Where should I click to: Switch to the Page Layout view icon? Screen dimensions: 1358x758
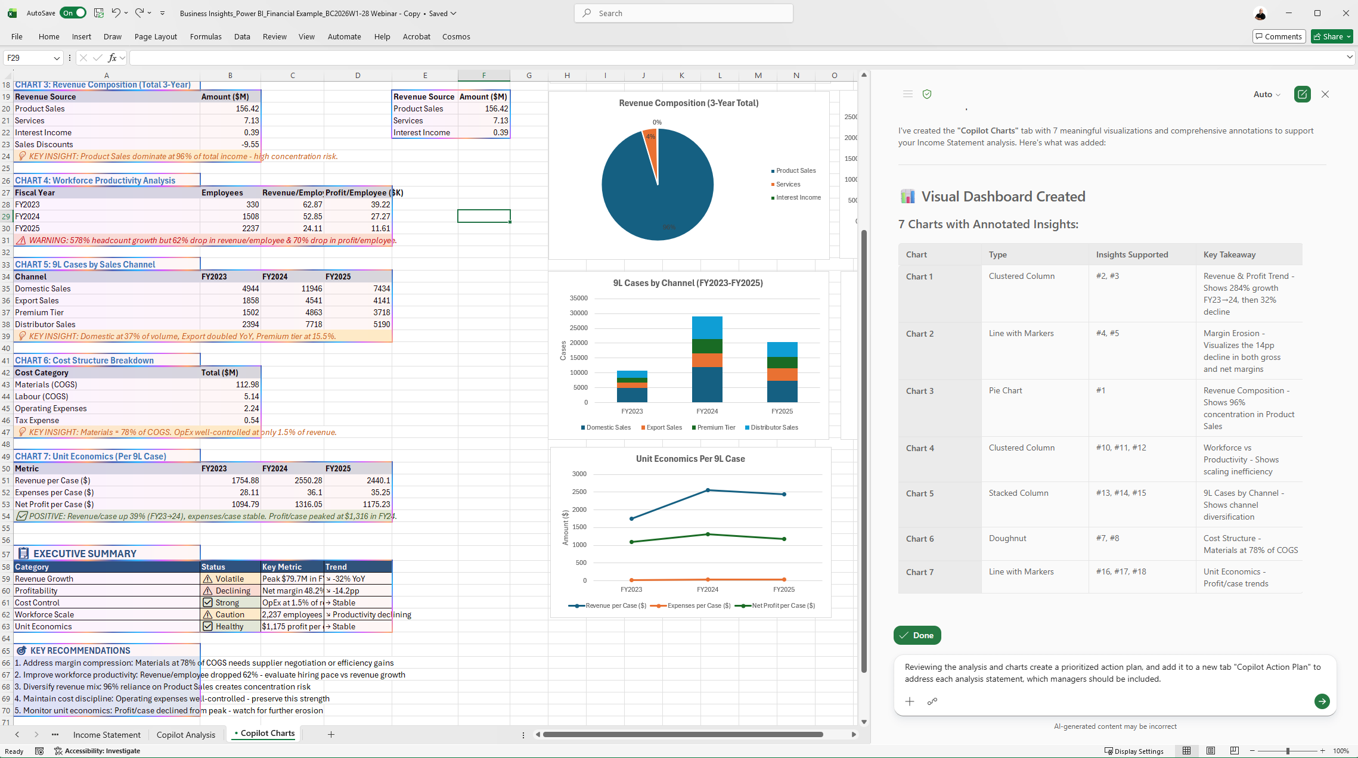click(x=1210, y=751)
